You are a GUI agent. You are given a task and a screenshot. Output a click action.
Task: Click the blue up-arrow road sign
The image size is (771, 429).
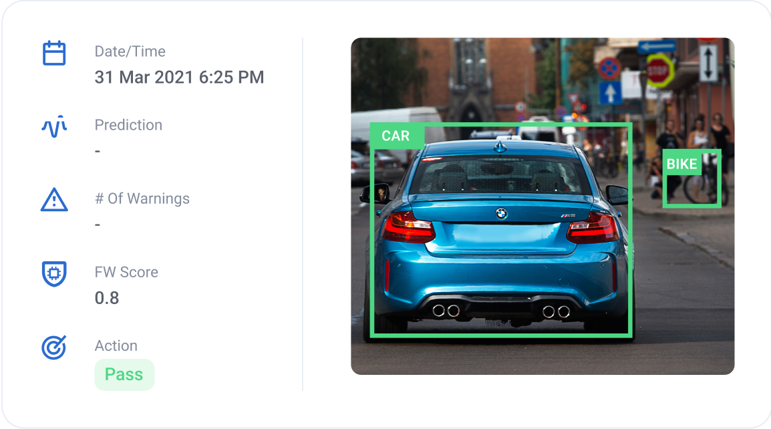pyautogui.click(x=610, y=92)
